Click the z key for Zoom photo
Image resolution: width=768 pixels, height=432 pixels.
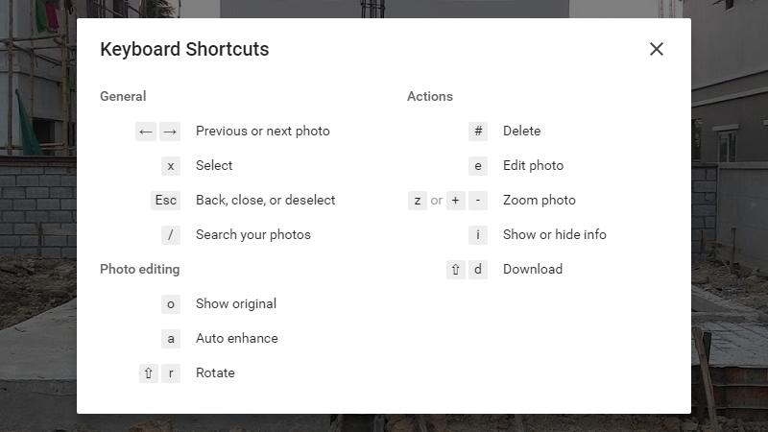point(418,201)
